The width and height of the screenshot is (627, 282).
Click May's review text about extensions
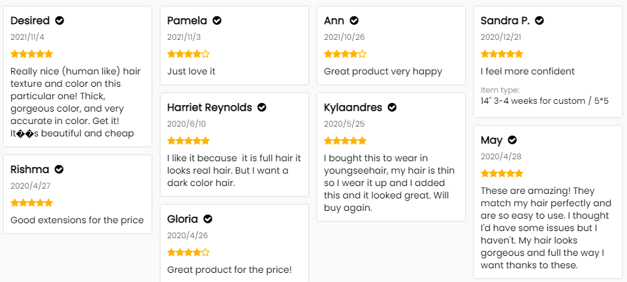tap(546, 228)
